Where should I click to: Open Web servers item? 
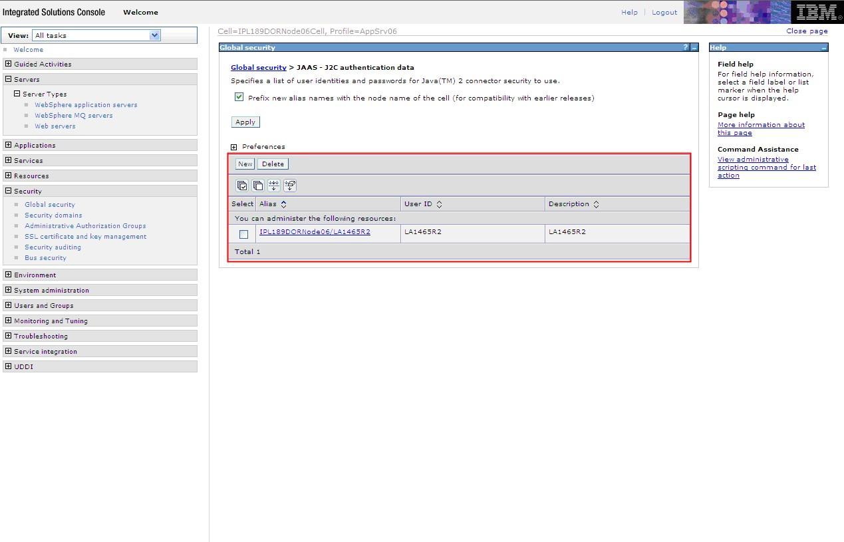(x=55, y=126)
